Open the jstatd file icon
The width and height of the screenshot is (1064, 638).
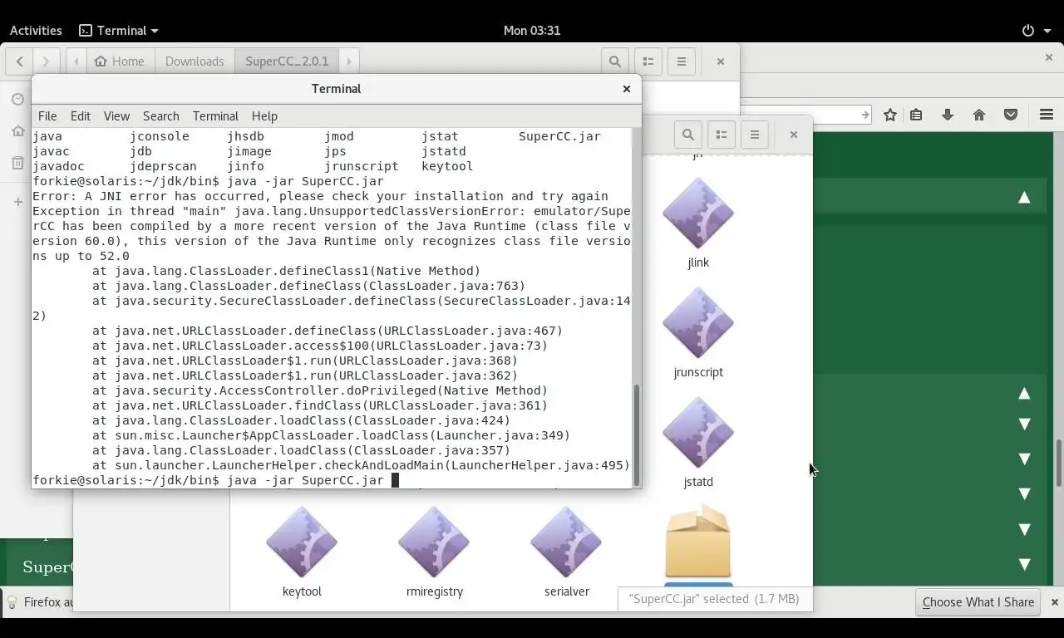pos(698,433)
